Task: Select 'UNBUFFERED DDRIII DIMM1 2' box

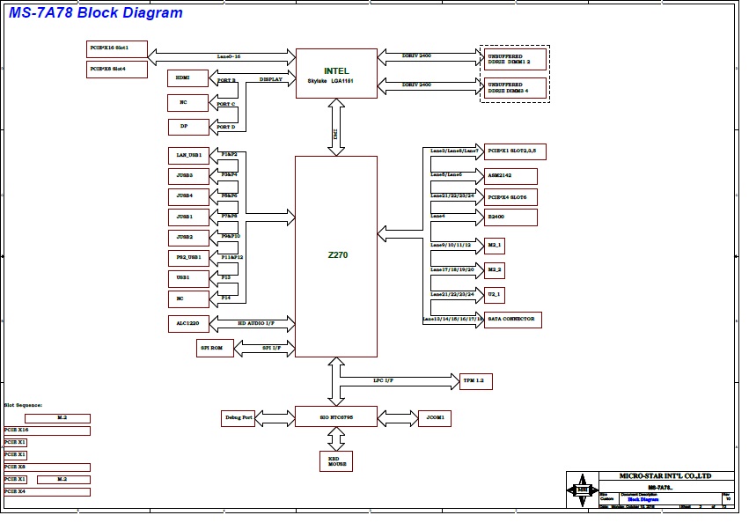Action: click(x=515, y=60)
